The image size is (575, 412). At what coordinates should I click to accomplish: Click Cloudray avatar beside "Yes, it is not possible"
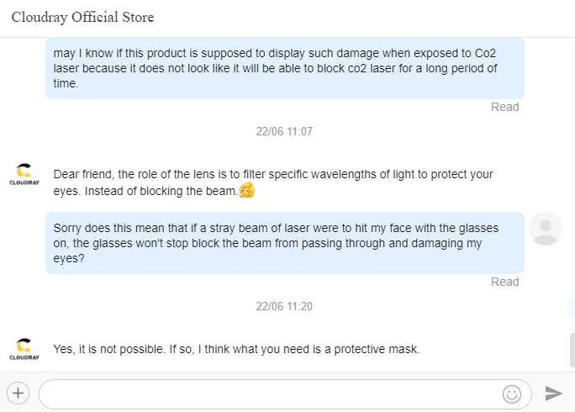24,349
